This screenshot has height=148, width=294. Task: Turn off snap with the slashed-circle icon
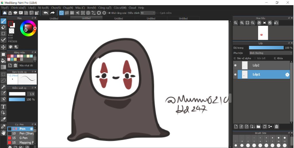61,13
